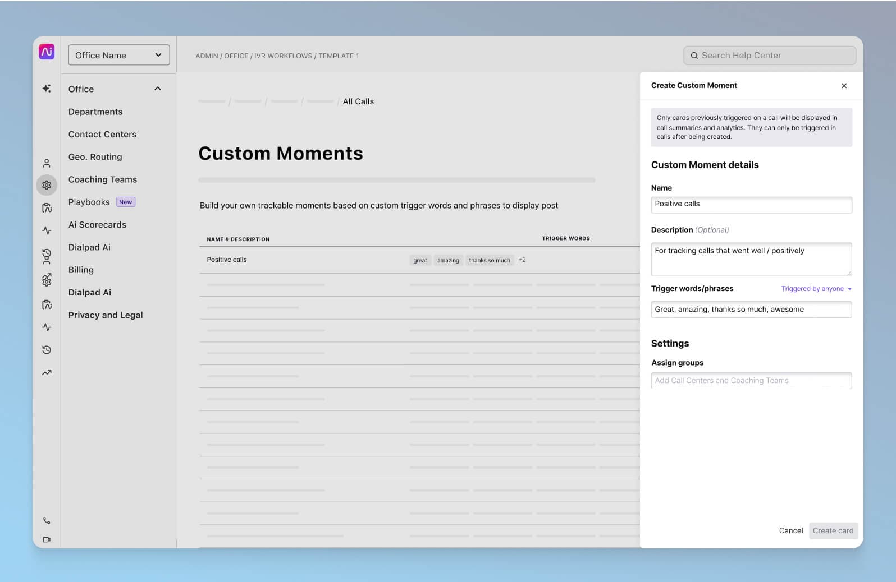Collapse the Office section chevron
This screenshot has height=582, width=896.
(x=158, y=89)
